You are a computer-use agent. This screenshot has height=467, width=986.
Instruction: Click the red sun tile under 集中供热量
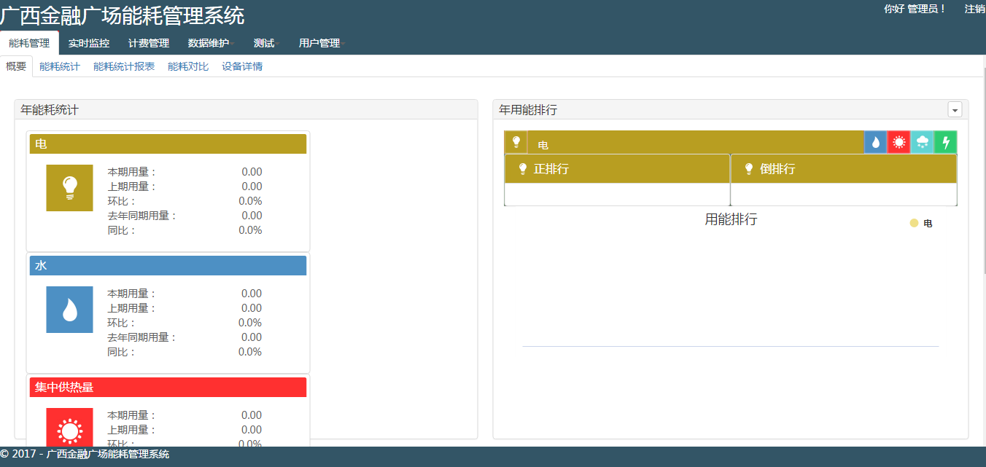pyautogui.click(x=69, y=427)
